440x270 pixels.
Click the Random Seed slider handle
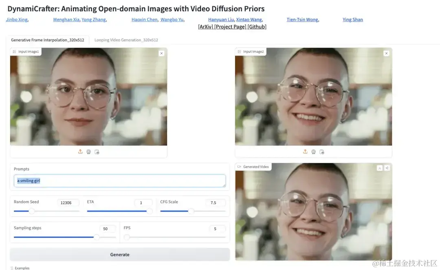coord(32,211)
